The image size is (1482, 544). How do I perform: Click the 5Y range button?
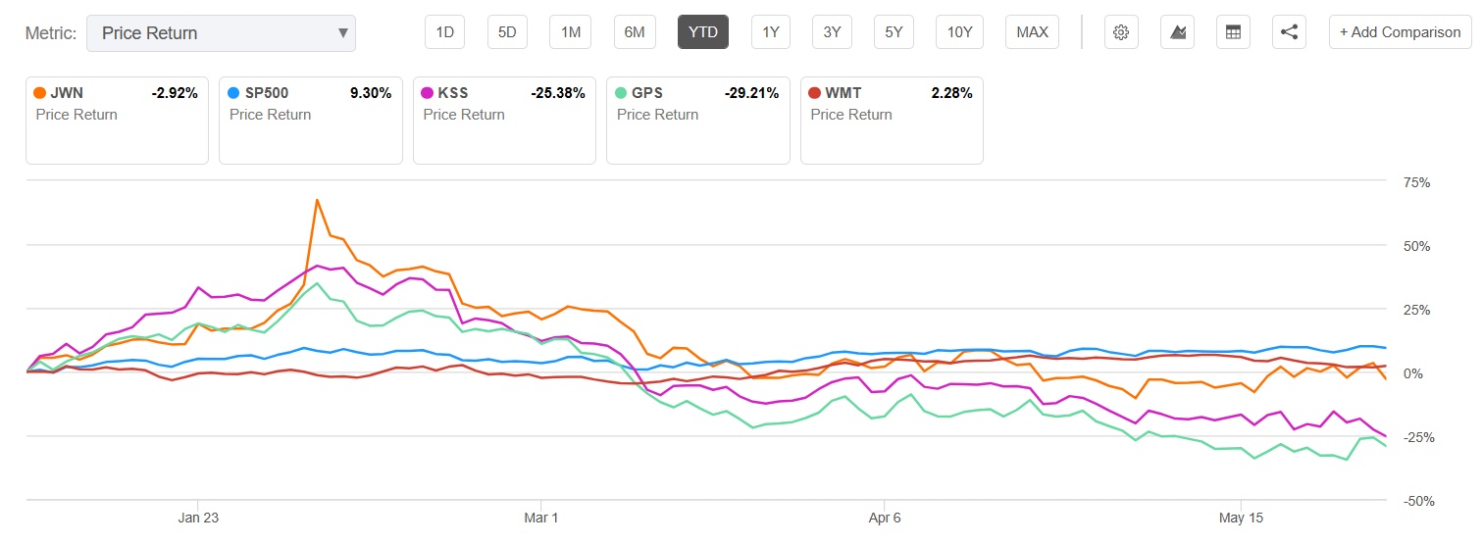click(894, 32)
